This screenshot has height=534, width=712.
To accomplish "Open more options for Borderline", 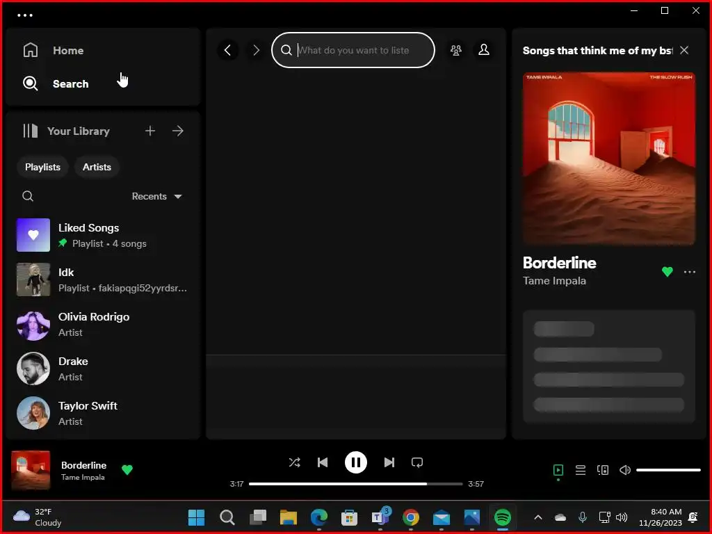I will 689,272.
